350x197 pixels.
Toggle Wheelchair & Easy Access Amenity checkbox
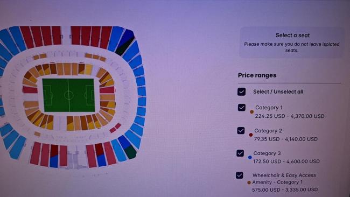tap(240, 175)
